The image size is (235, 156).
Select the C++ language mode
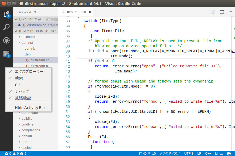[208, 154]
